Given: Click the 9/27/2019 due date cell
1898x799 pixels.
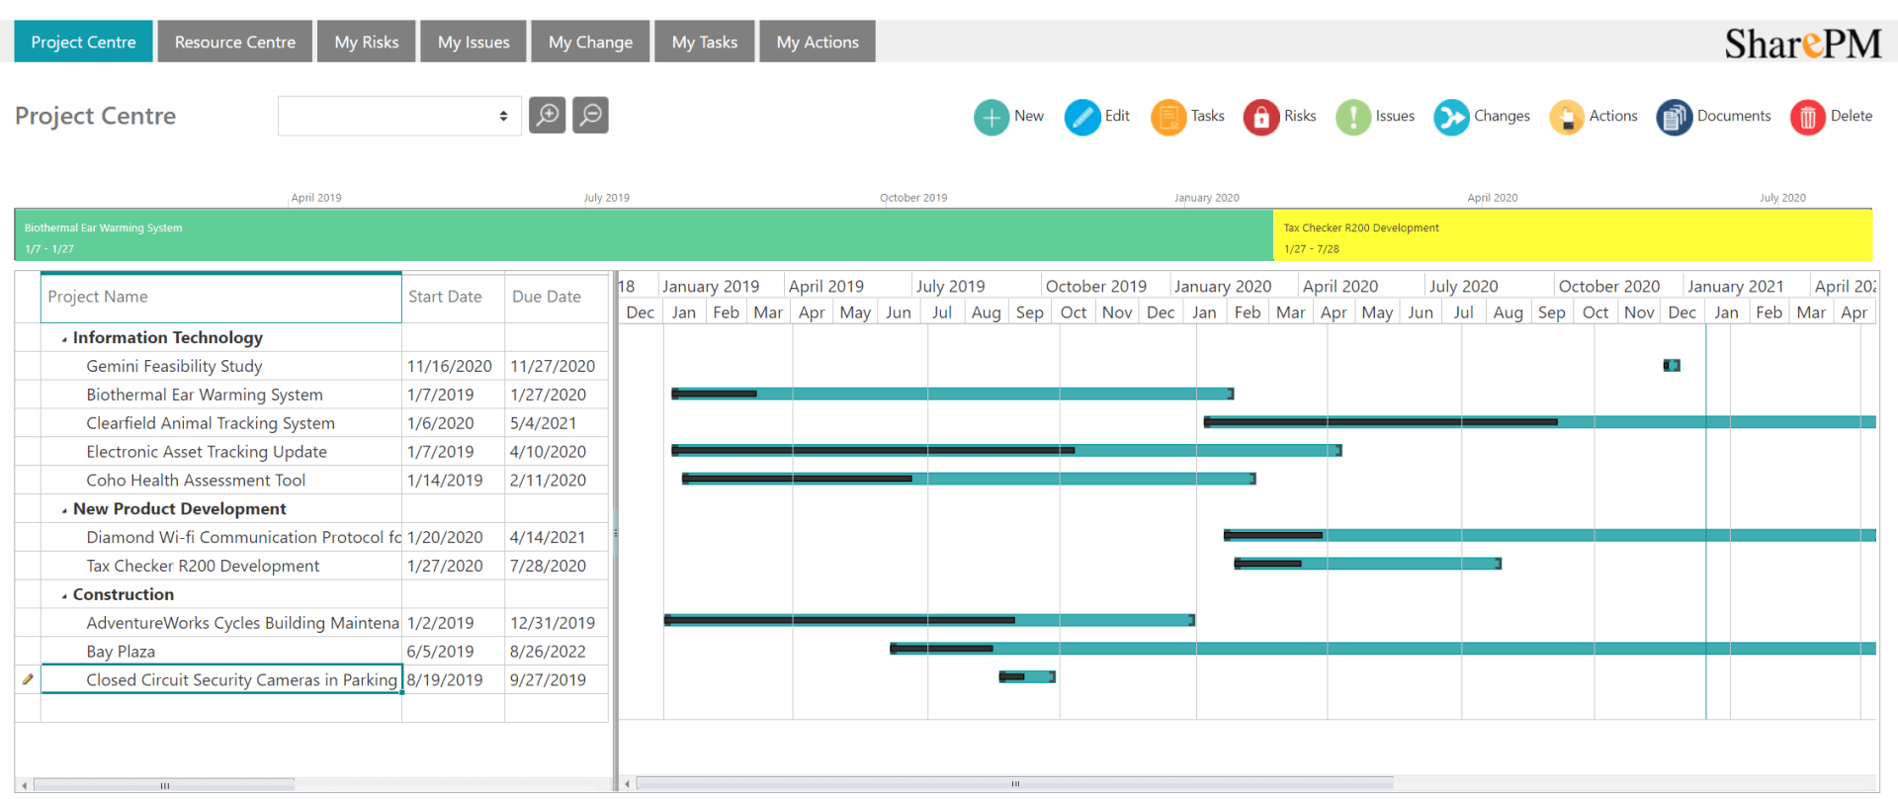Looking at the screenshot, I should pos(556,680).
